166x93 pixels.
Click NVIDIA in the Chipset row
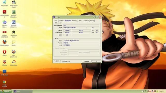(67, 30)
